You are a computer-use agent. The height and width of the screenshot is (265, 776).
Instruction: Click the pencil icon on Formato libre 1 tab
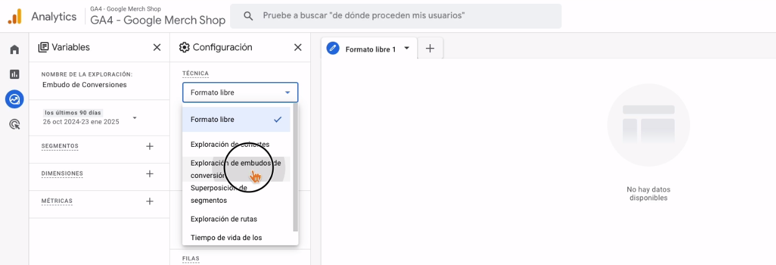[x=333, y=49]
